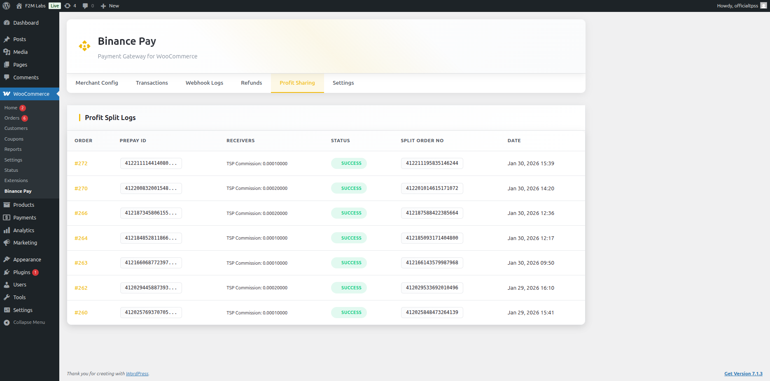Open the Binance Pay Settings tab
This screenshot has width=770, height=381.
(343, 83)
